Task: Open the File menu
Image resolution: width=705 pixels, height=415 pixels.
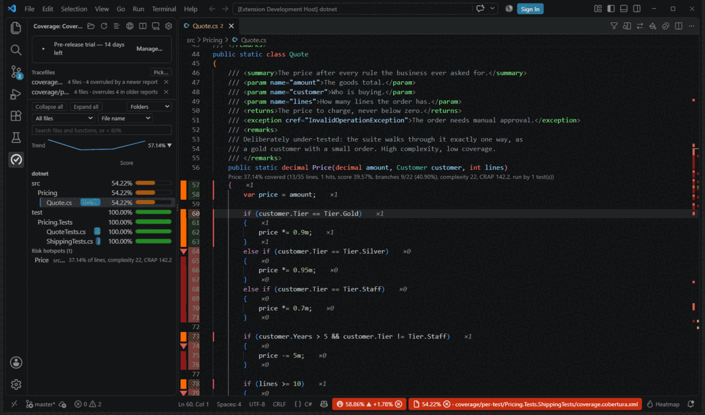Action: [x=29, y=9]
